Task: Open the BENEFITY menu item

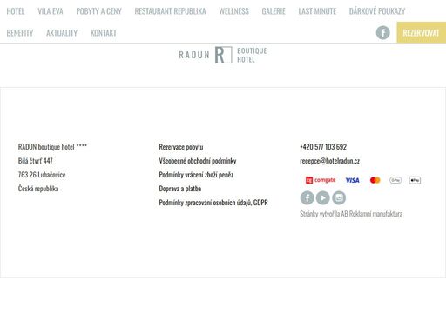Action: pyautogui.click(x=20, y=33)
